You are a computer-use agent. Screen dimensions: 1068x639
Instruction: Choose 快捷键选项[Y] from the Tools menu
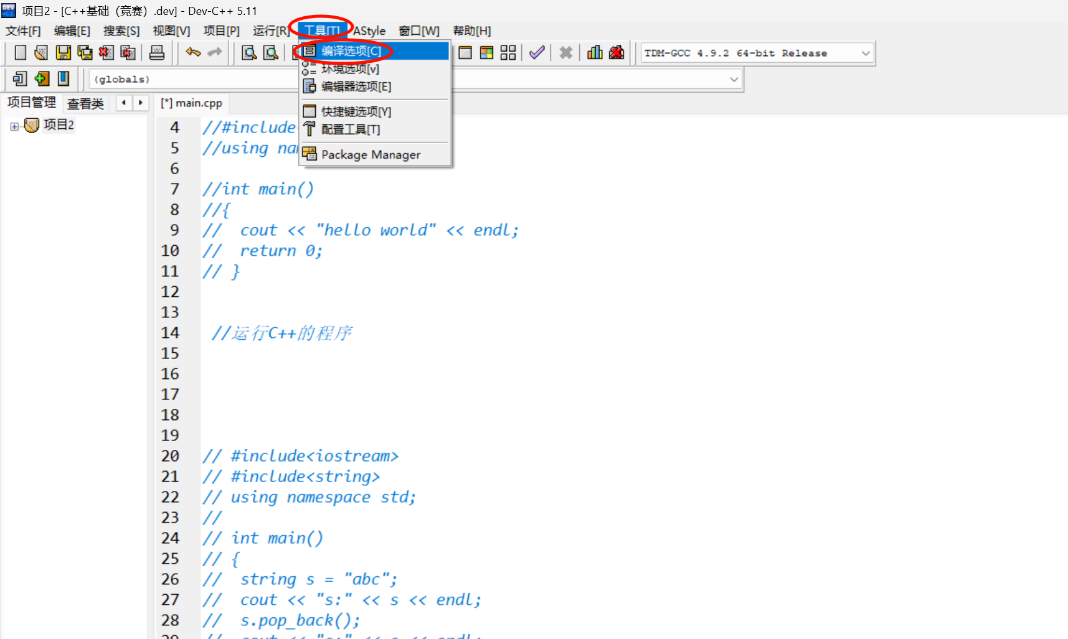[x=374, y=111]
